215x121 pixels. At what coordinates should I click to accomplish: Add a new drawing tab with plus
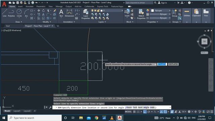[58, 26]
